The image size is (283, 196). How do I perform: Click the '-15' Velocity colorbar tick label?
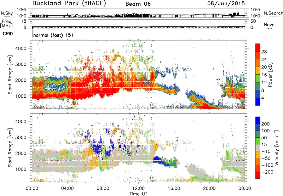pyautogui.click(x=266, y=151)
